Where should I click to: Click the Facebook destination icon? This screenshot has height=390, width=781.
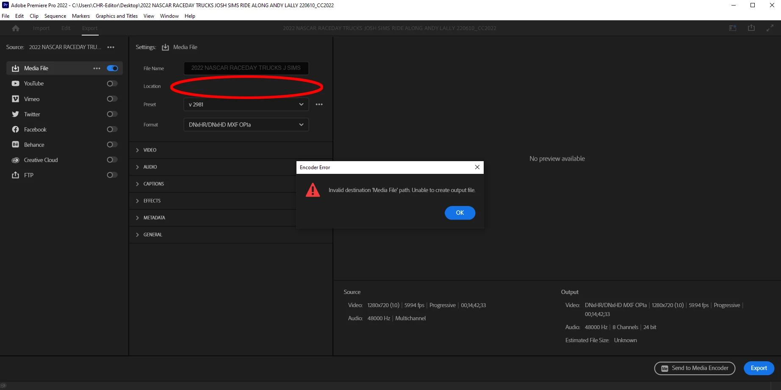(16, 129)
